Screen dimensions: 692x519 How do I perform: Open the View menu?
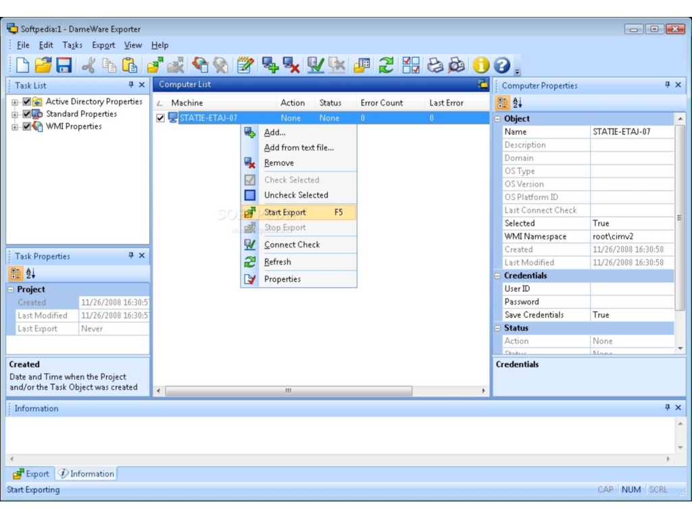(x=133, y=45)
